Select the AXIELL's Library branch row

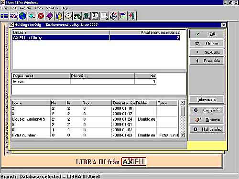click(96, 38)
